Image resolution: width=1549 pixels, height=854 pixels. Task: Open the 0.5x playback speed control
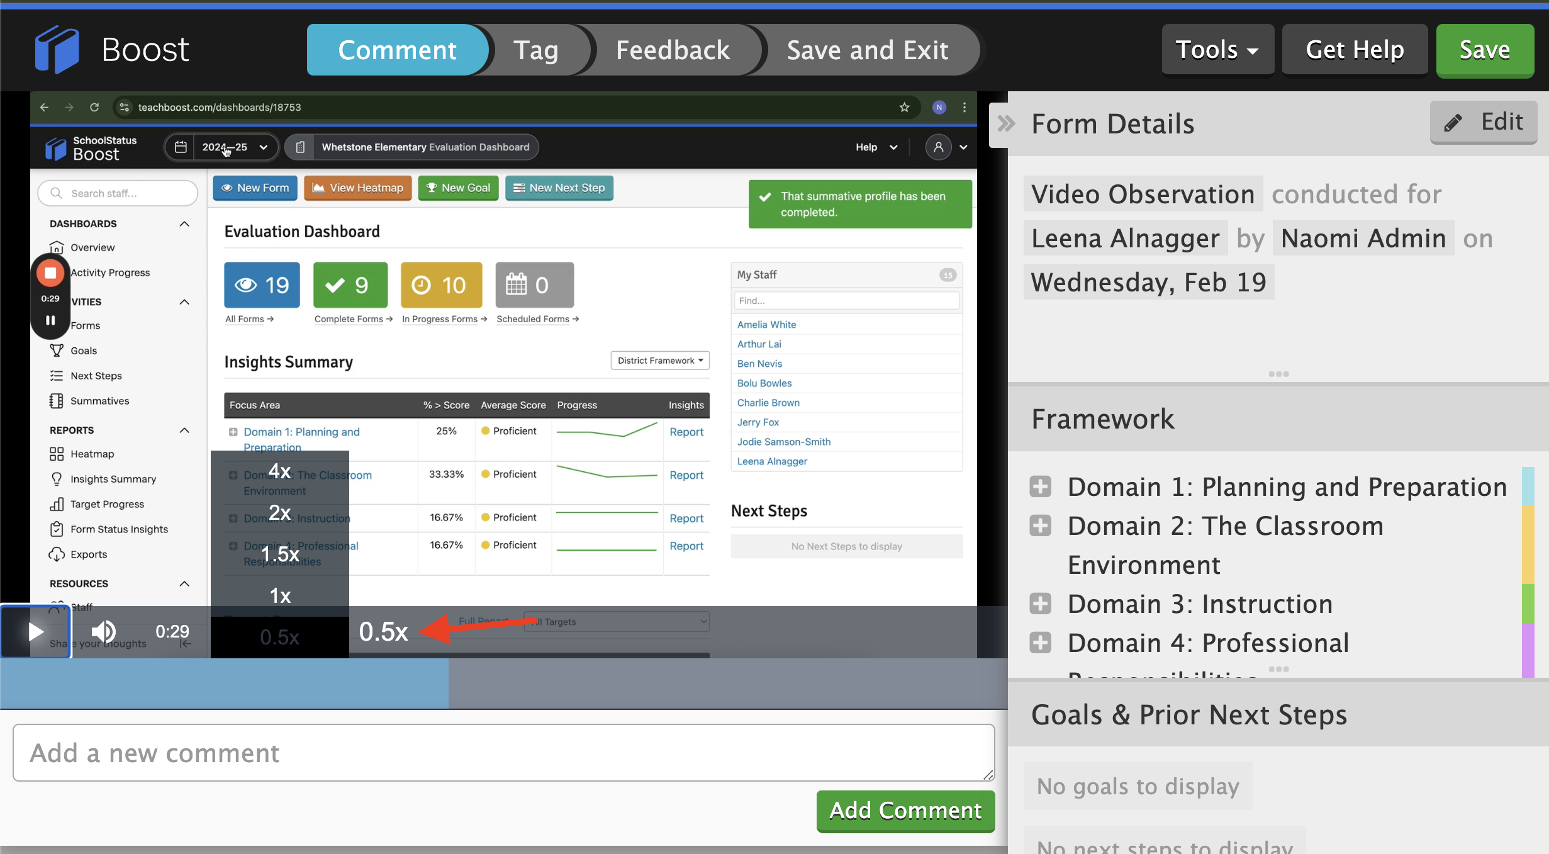(x=383, y=632)
